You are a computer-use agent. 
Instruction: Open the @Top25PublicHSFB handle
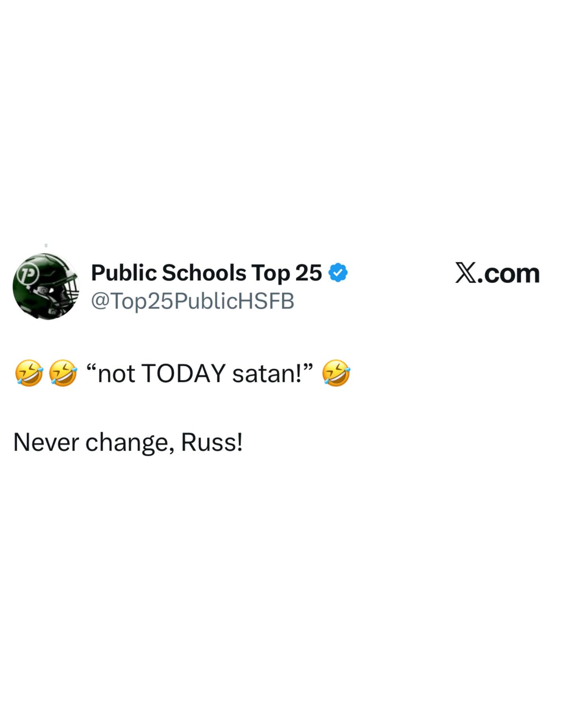point(193,301)
